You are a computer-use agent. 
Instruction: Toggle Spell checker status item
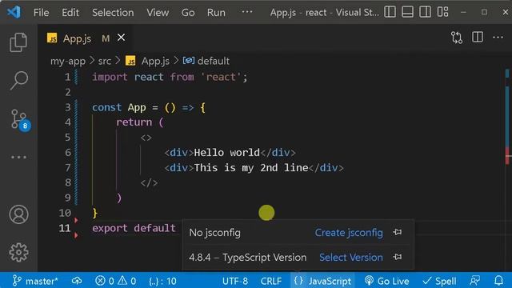(439, 281)
